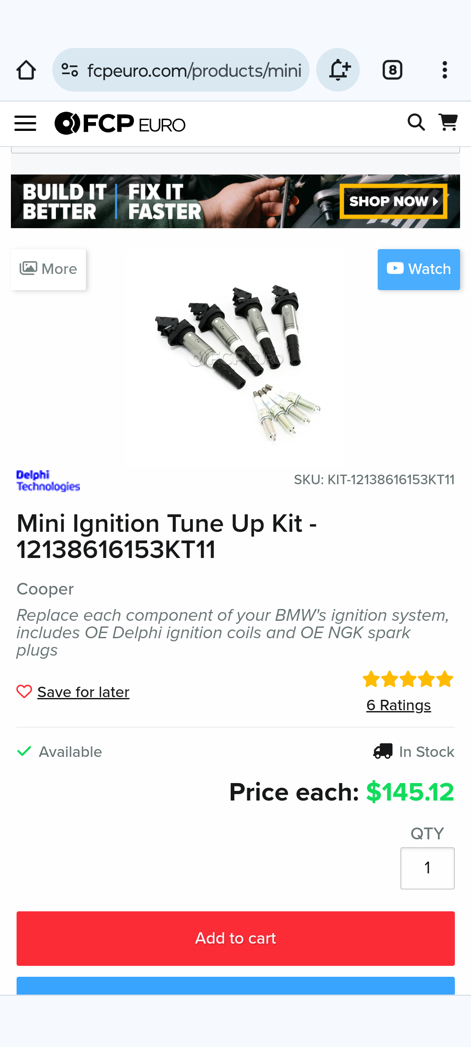Open the browser three-dot menu
The height and width of the screenshot is (1047, 471).
444,70
